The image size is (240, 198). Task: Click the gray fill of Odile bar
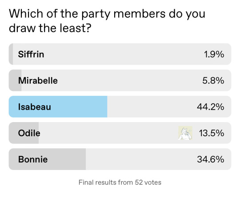pyautogui.click(x=24, y=133)
